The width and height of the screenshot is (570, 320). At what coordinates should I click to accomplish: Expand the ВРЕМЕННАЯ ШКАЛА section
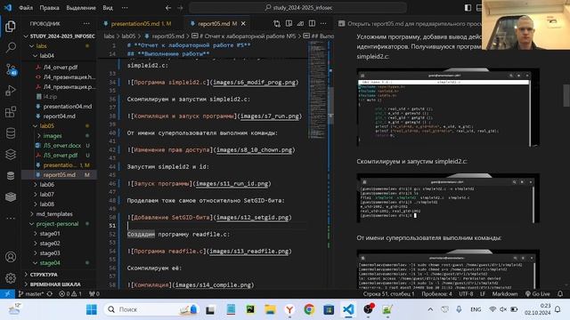tap(59, 284)
